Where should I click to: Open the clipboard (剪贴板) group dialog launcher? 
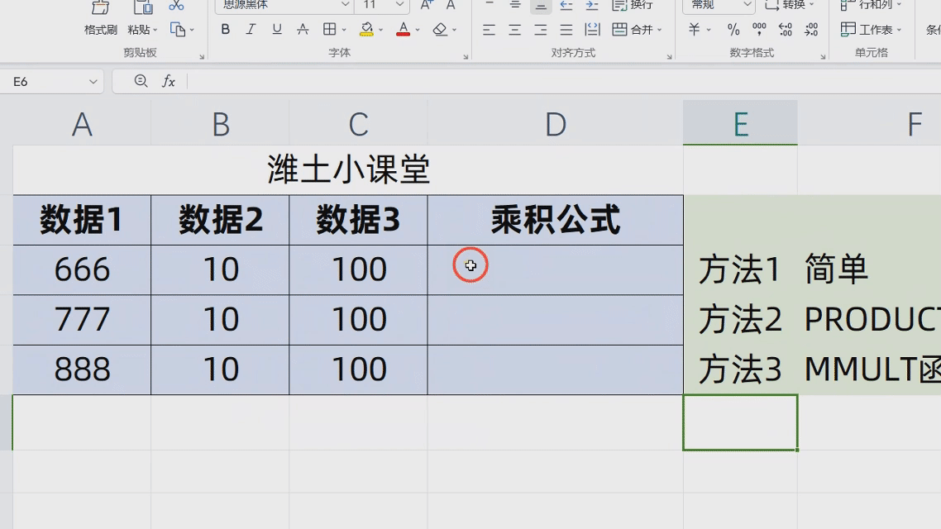202,56
